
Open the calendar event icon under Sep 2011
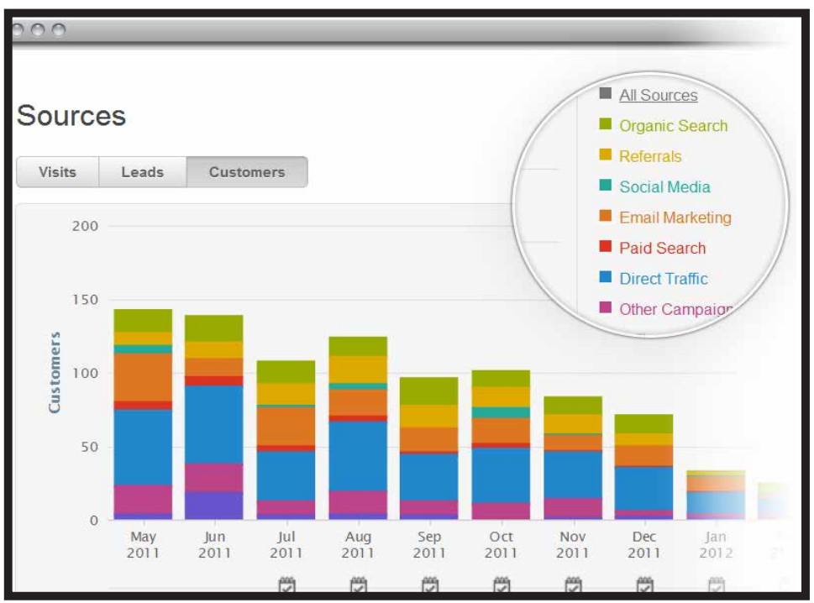[x=430, y=585]
